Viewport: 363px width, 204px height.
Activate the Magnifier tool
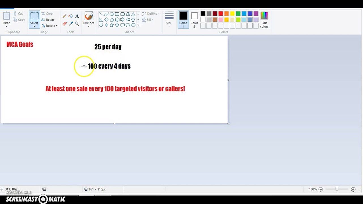[77, 24]
